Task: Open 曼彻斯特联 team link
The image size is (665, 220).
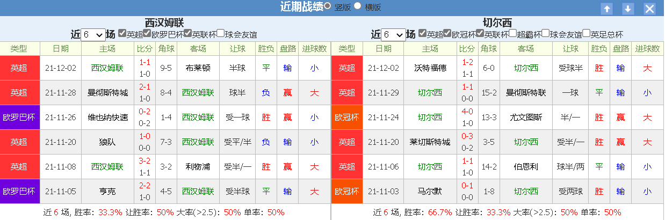Action: [x=526, y=93]
